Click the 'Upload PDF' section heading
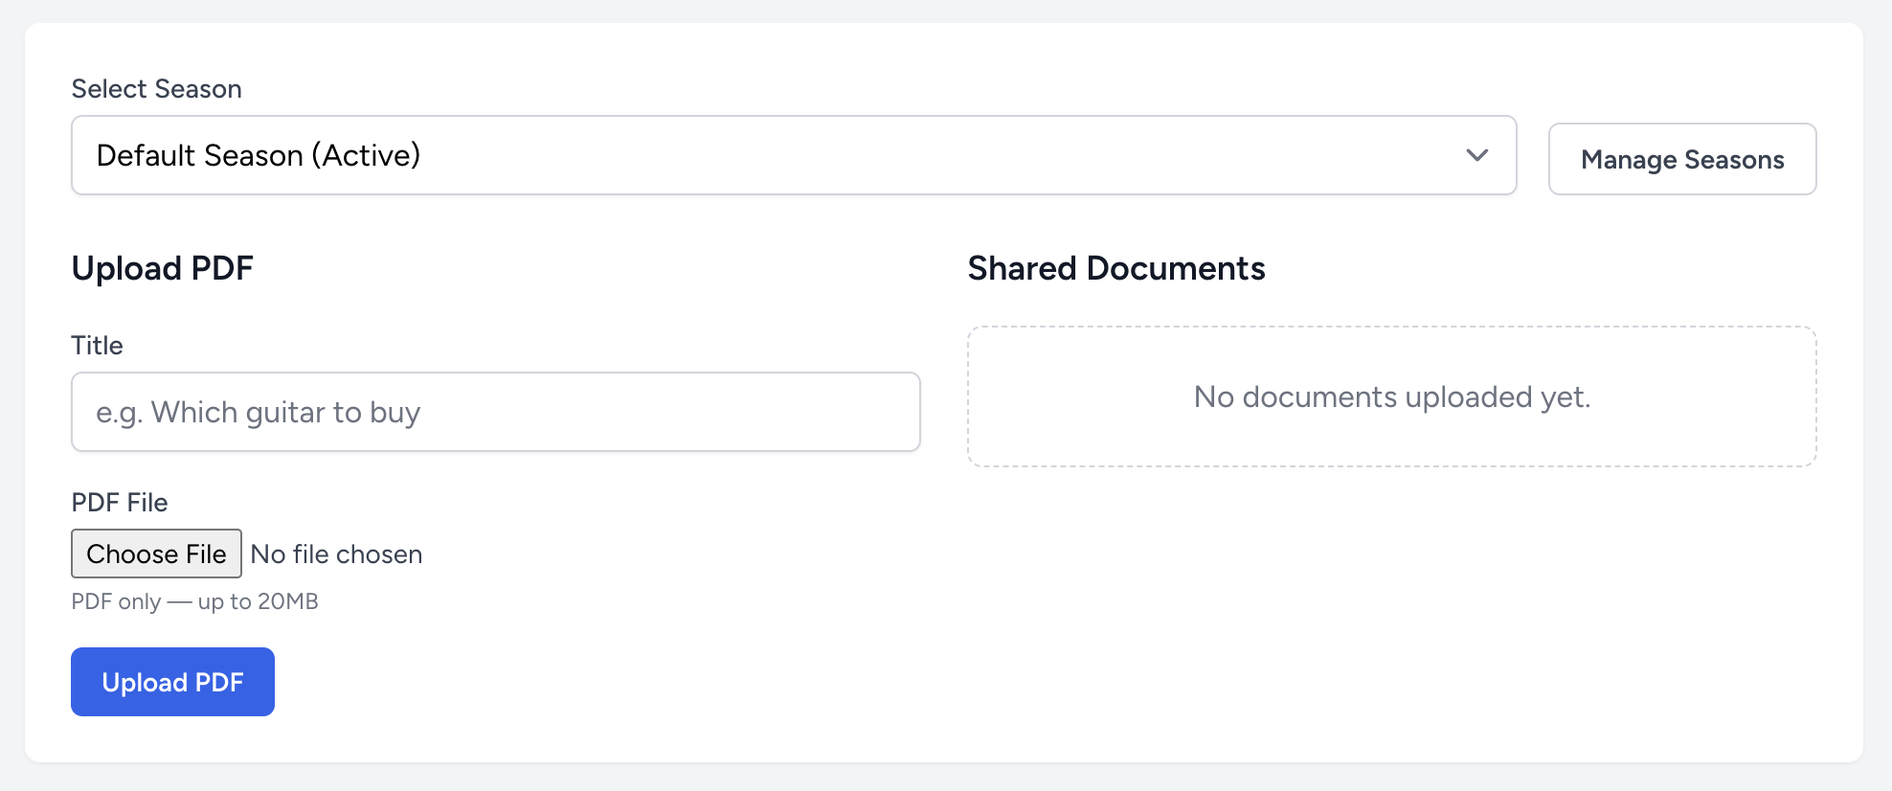The image size is (1892, 791). (x=162, y=269)
